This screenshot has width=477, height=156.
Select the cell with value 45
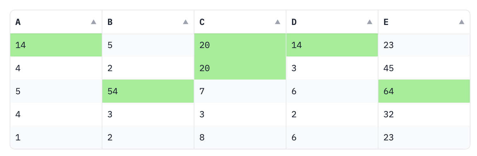(424, 68)
